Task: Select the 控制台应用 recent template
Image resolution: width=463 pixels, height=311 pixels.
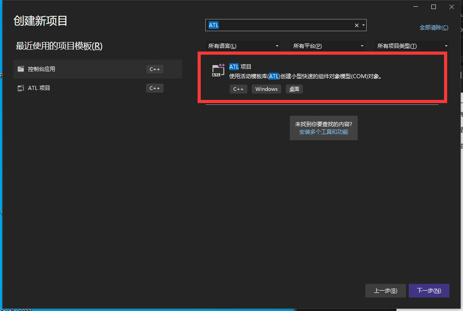Action: [98, 69]
